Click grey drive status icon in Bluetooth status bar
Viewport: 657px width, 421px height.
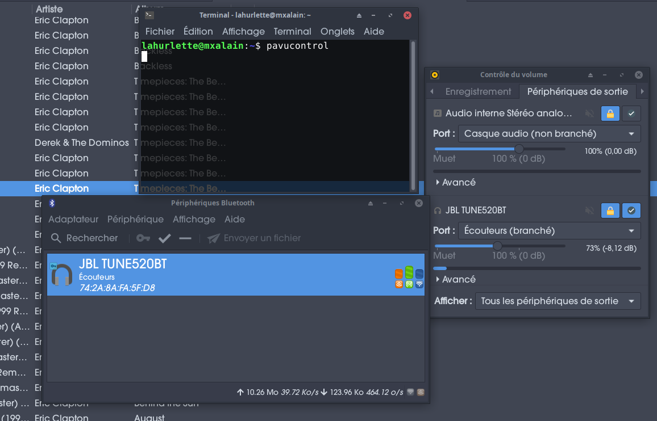(410, 392)
